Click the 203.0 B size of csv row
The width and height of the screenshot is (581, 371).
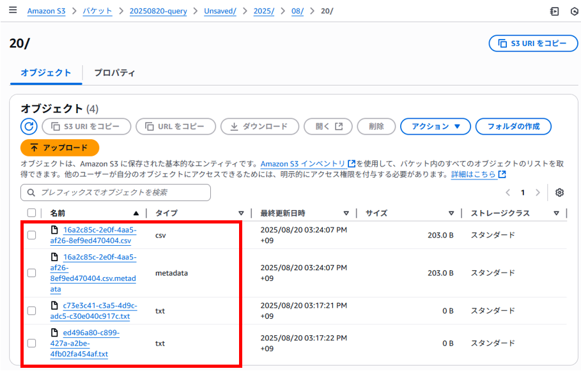[440, 235]
